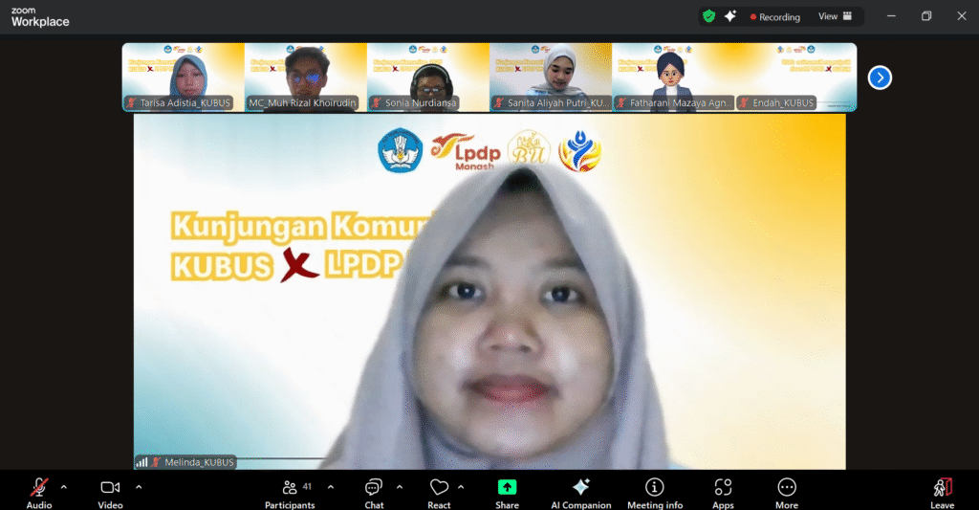This screenshot has height=510, width=979.
Task: Open the Chat panel
Action: pos(374,491)
